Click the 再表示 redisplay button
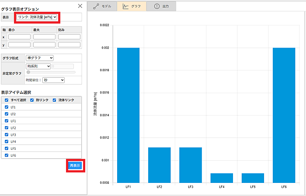 pos(75,165)
